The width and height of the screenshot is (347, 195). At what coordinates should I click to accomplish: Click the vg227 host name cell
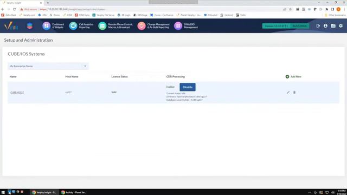pyautogui.click(x=68, y=93)
